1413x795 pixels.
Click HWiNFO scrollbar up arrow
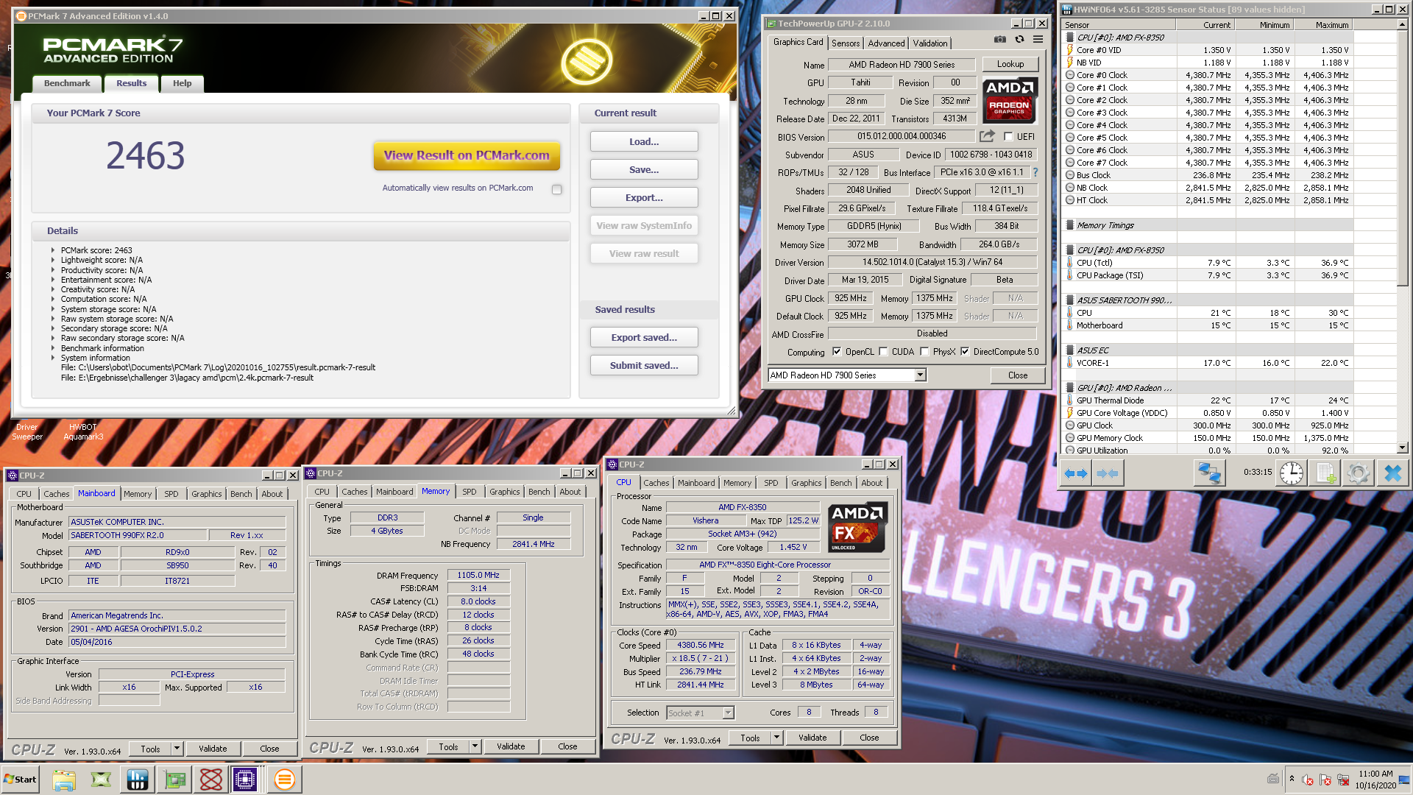point(1403,25)
